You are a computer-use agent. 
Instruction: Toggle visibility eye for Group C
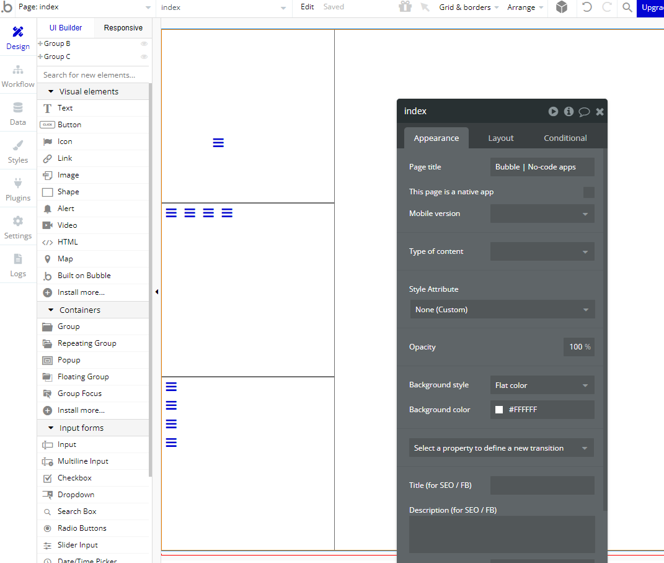tap(144, 57)
